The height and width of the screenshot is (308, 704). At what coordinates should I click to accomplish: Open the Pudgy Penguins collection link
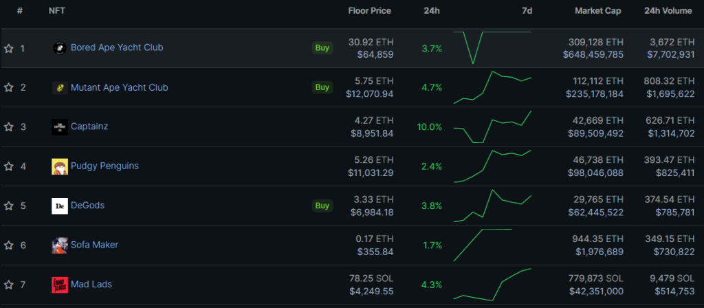click(104, 166)
